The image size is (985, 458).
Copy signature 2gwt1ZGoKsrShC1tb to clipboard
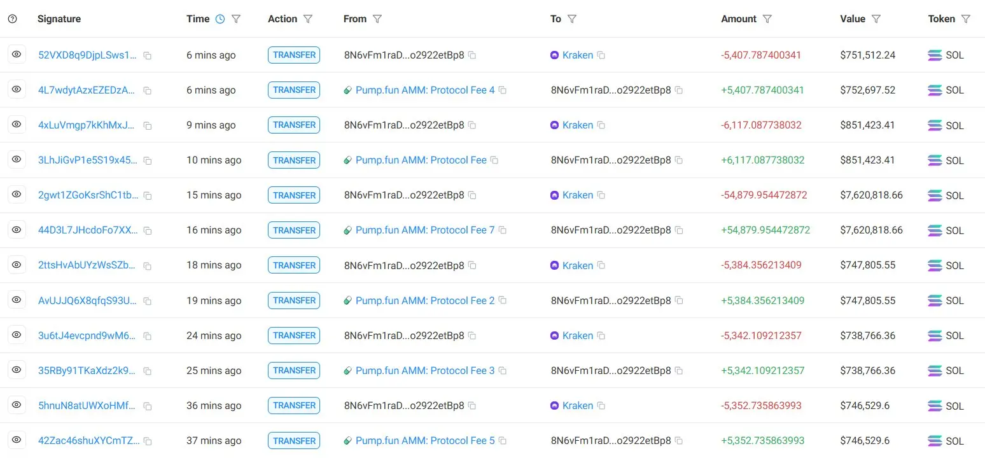(x=147, y=196)
